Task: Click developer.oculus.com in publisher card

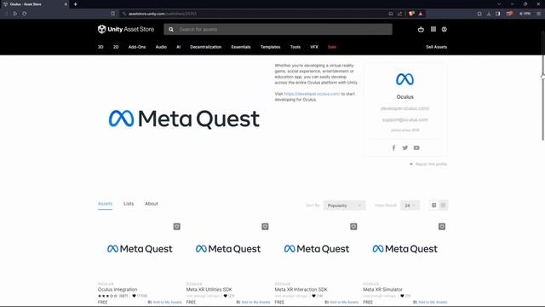Action: pyautogui.click(x=405, y=108)
